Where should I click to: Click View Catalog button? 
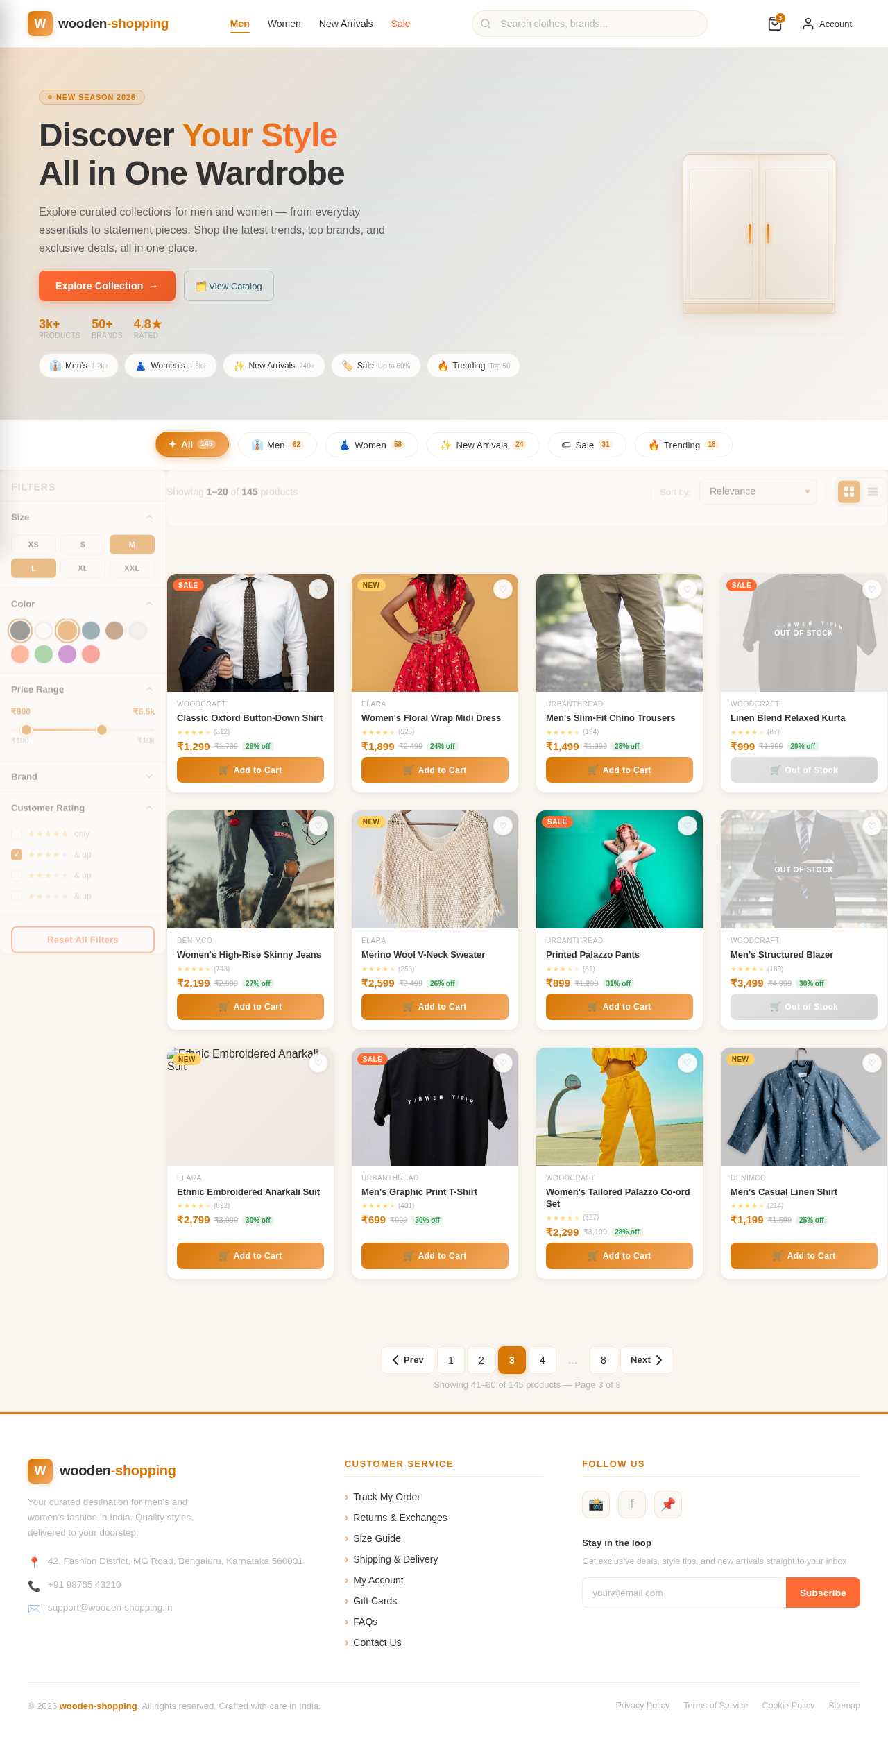[x=229, y=286]
